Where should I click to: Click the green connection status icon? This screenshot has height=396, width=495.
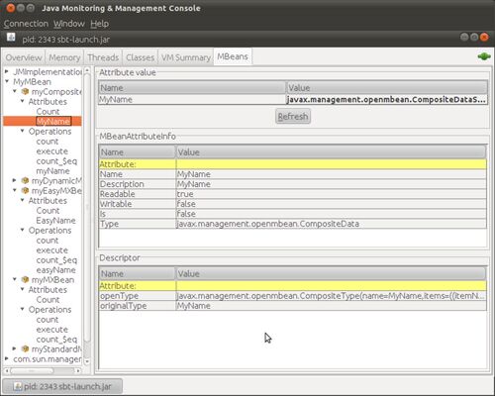coord(484,56)
